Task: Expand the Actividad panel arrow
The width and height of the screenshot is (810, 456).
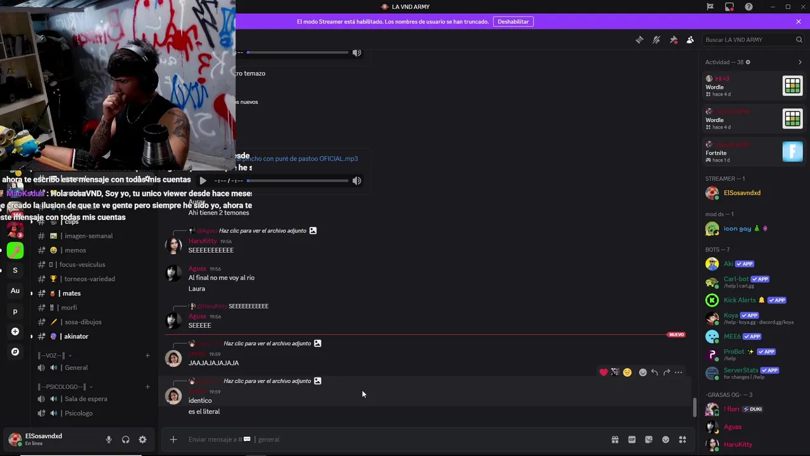Action: pyautogui.click(x=800, y=62)
